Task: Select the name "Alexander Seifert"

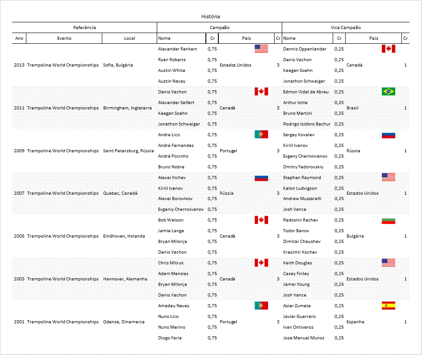Action: click(x=176, y=103)
